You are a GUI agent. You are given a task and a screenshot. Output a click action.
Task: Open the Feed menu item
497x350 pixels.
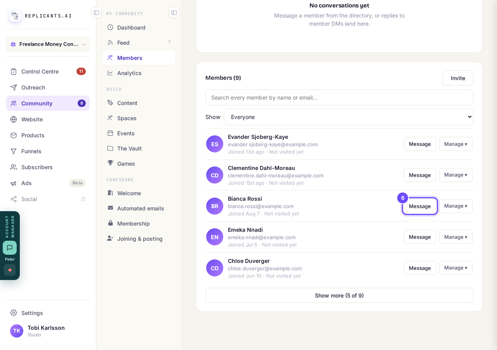tap(139, 42)
